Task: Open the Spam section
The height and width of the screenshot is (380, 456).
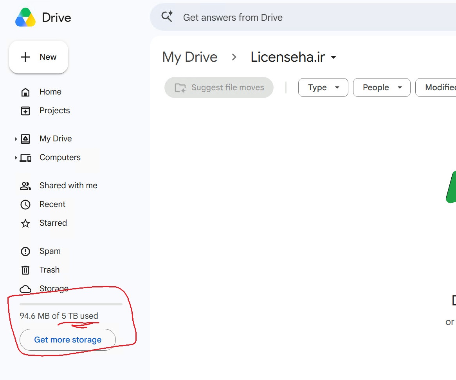Action: 50,251
